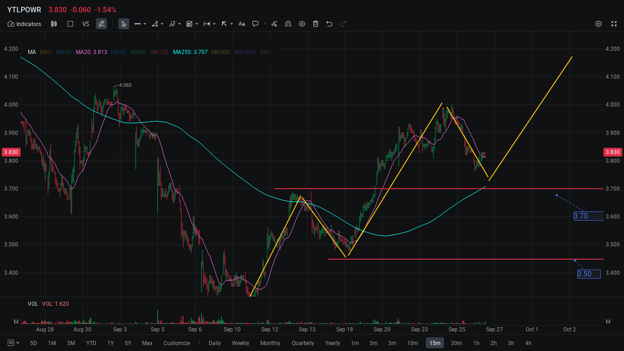Image resolution: width=624 pixels, height=351 pixels.
Task: Select the 3M range
Action: click(71, 343)
